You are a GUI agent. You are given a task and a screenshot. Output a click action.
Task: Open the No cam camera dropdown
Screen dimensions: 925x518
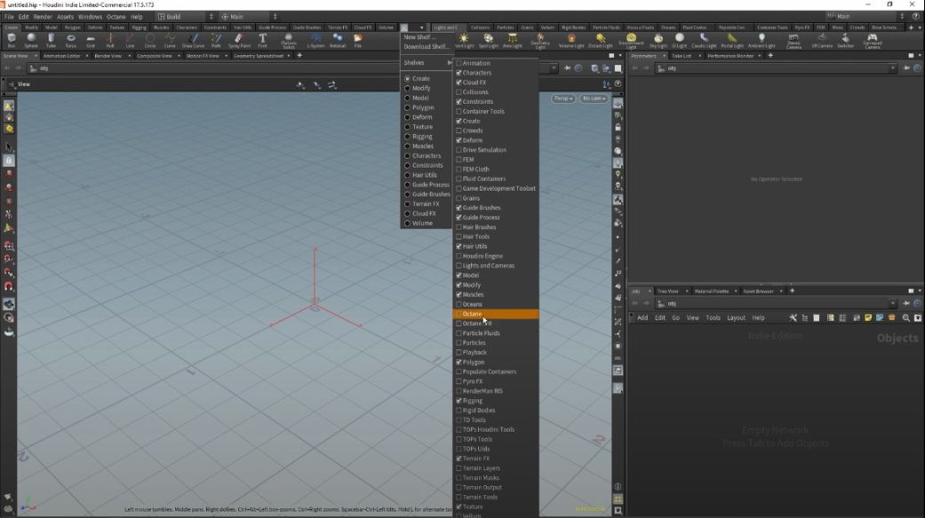[594, 98]
